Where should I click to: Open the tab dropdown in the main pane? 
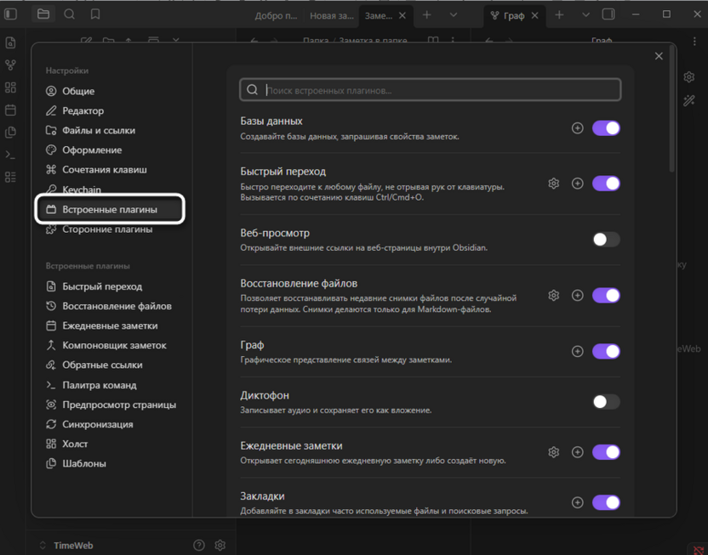click(454, 14)
